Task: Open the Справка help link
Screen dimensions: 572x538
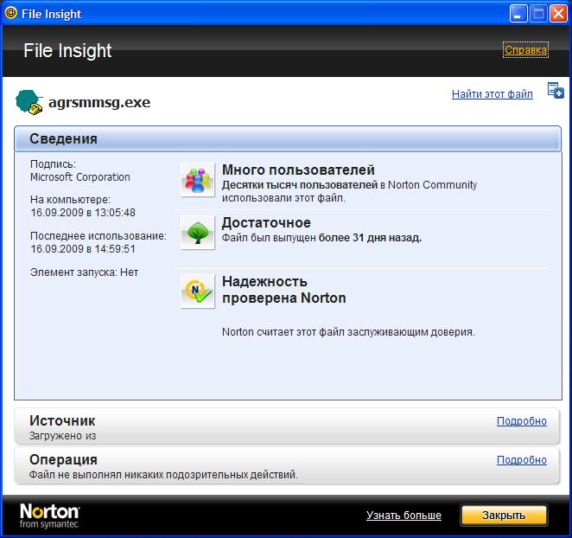Action: click(525, 50)
